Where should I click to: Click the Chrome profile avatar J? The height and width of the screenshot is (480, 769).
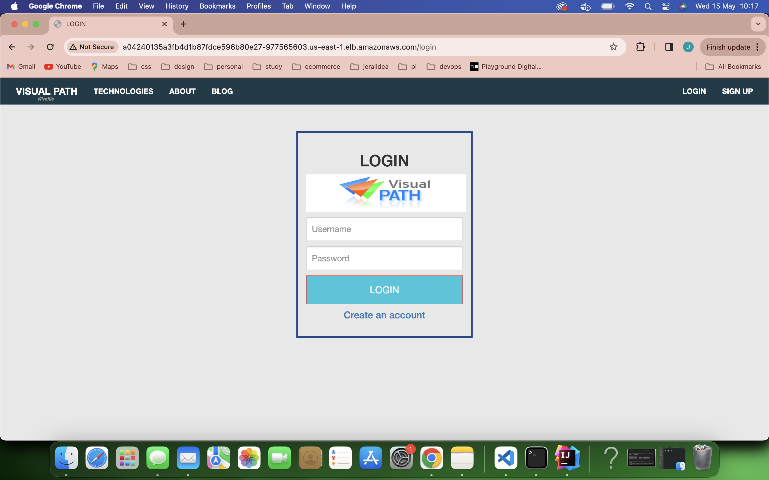[x=688, y=47]
